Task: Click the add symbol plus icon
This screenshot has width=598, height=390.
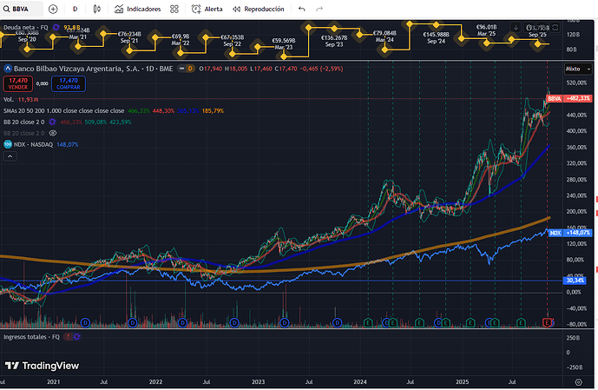Action: [54, 9]
